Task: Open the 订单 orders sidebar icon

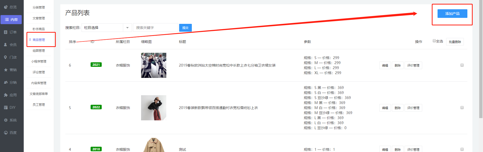Action: 6,32
